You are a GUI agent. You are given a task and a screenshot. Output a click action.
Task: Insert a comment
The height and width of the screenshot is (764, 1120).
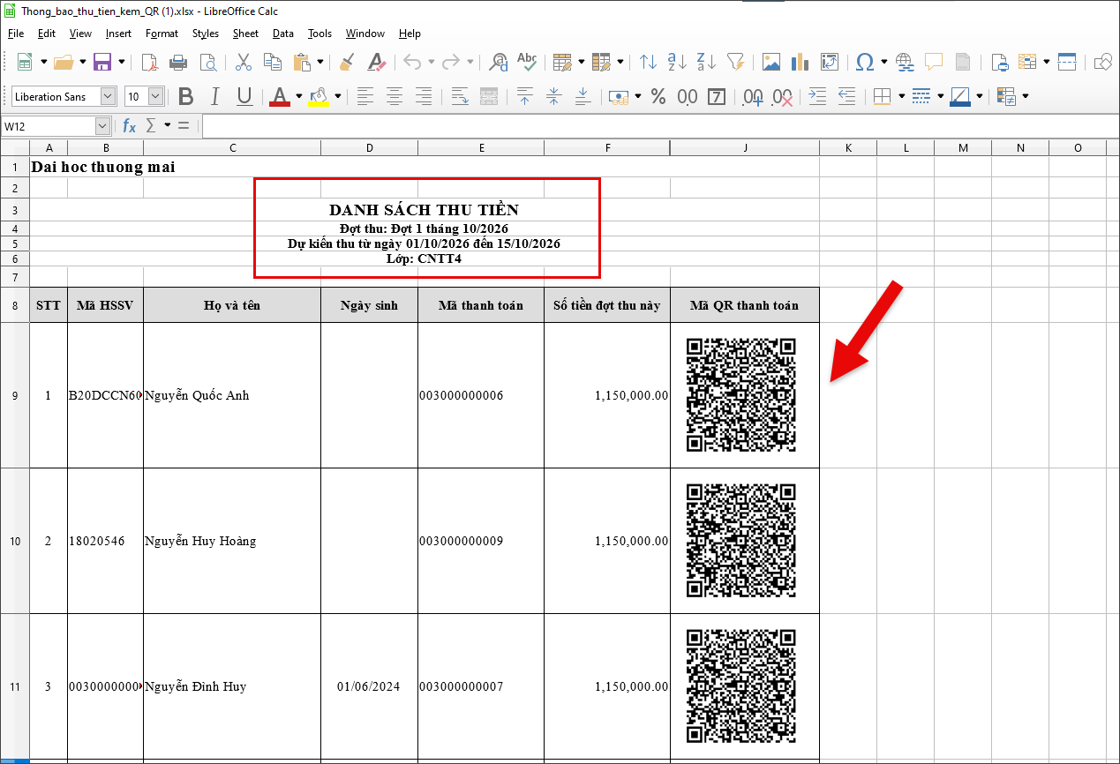934,62
